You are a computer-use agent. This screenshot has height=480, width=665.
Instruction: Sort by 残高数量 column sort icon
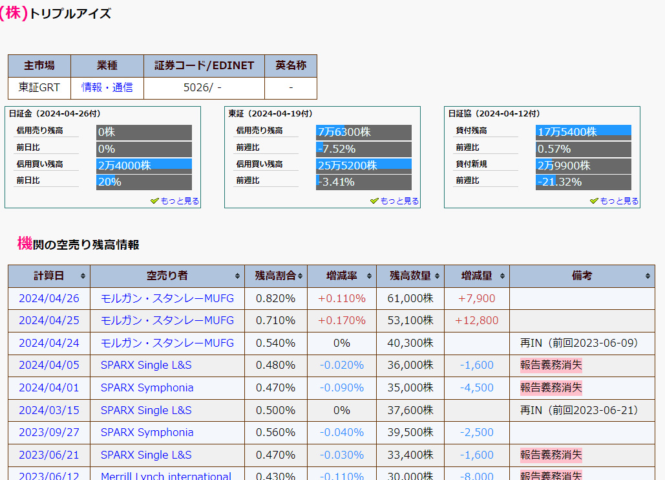437,276
